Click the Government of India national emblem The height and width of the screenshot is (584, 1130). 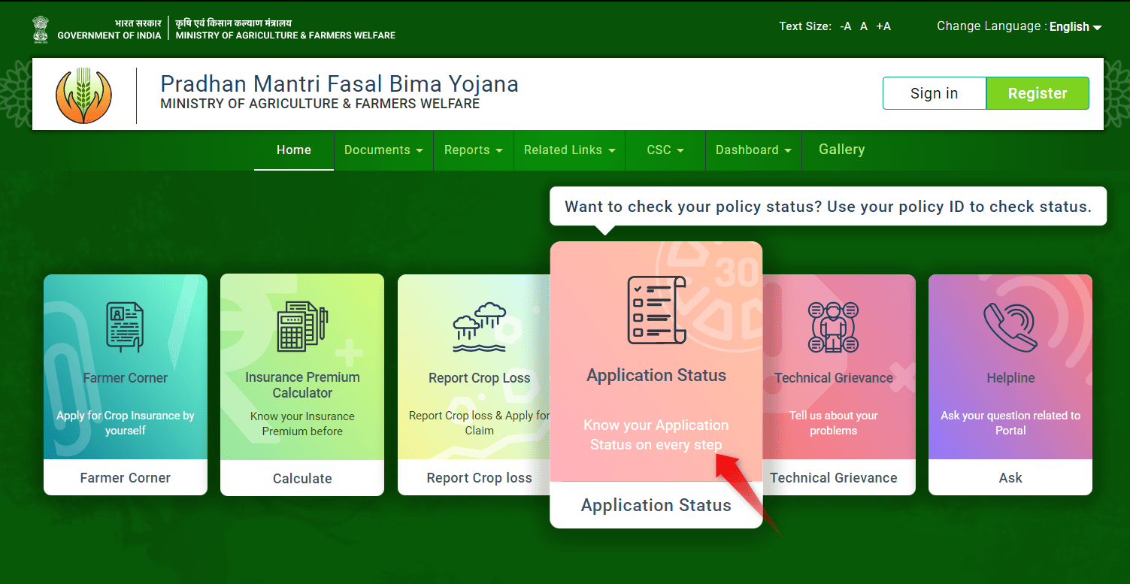pos(41,27)
